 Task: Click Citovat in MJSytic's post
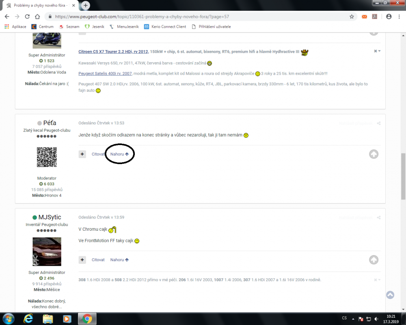[x=98, y=260]
